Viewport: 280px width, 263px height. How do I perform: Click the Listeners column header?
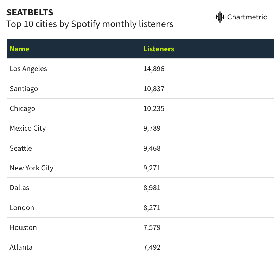[159, 49]
